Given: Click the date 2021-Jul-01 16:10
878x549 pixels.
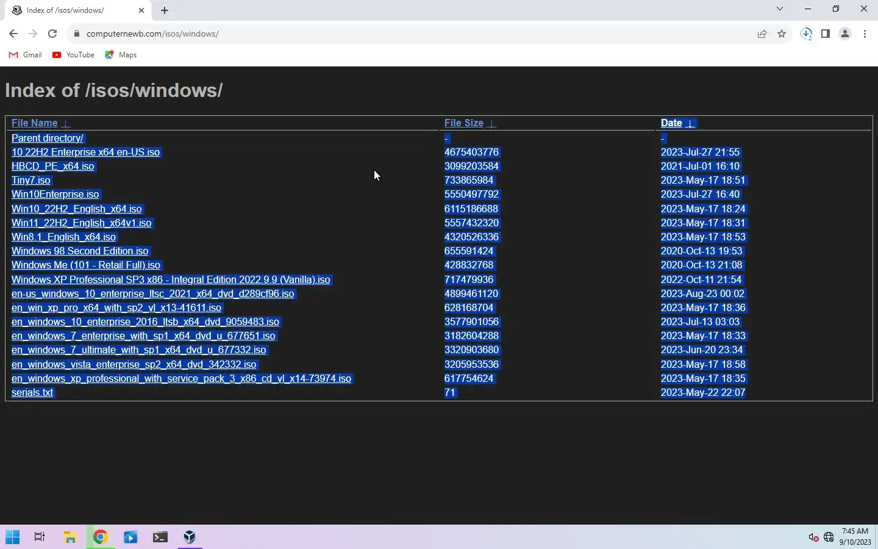Looking at the screenshot, I should pyautogui.click(x=700, y=167).
